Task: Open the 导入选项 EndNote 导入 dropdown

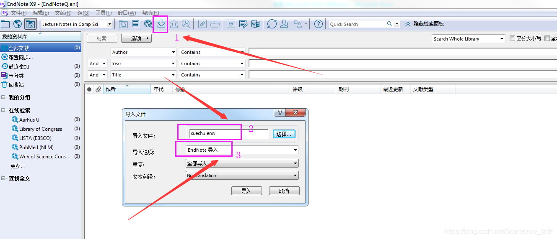Action: [242, 150]
